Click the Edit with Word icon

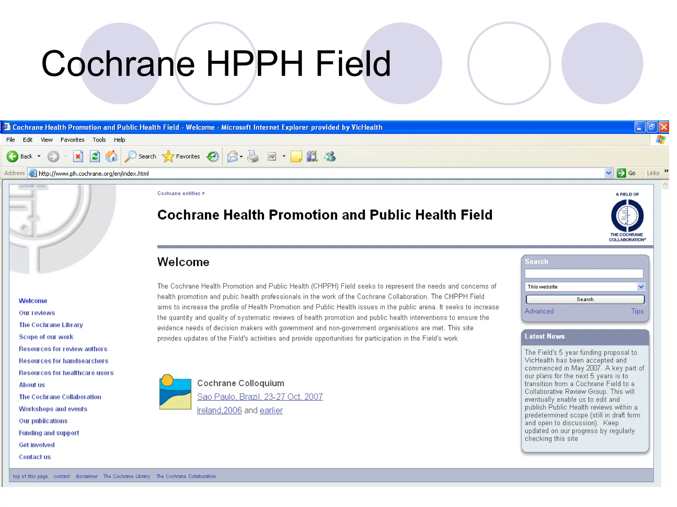(x=272, y=156)
